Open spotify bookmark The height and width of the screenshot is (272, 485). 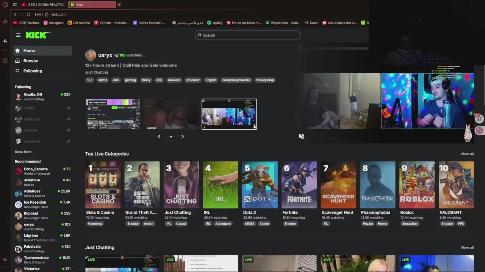tap(215, 23)
